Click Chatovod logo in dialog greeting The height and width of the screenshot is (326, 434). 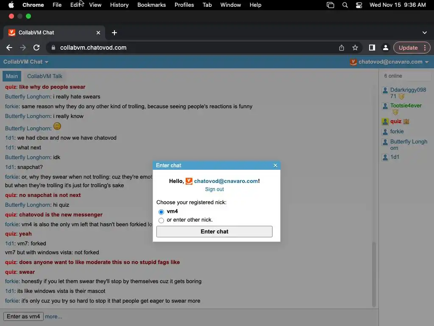point(189,181)
